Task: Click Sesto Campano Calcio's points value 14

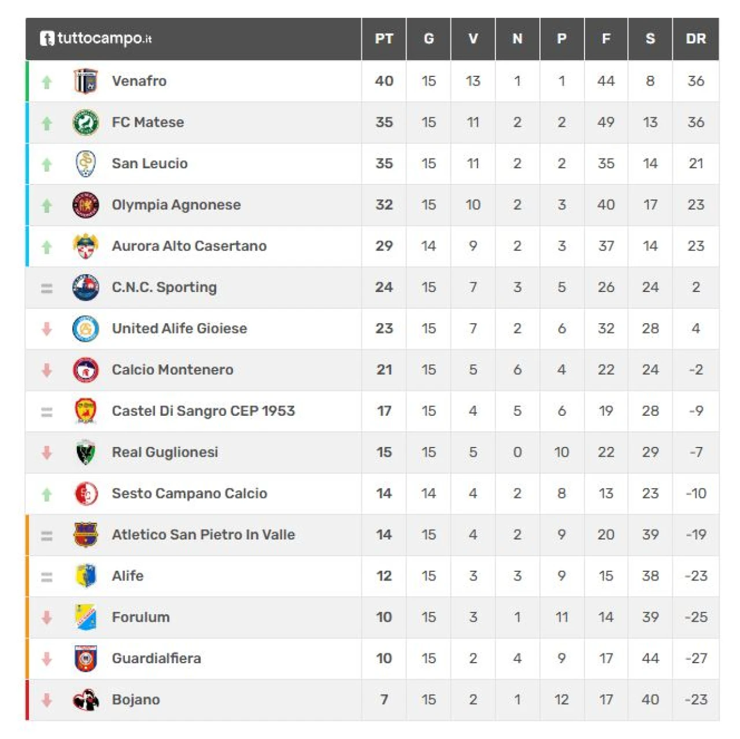Action: (x=384, y=493)
